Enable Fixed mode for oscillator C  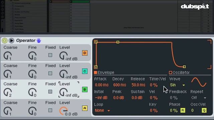[x=50, y=73]
